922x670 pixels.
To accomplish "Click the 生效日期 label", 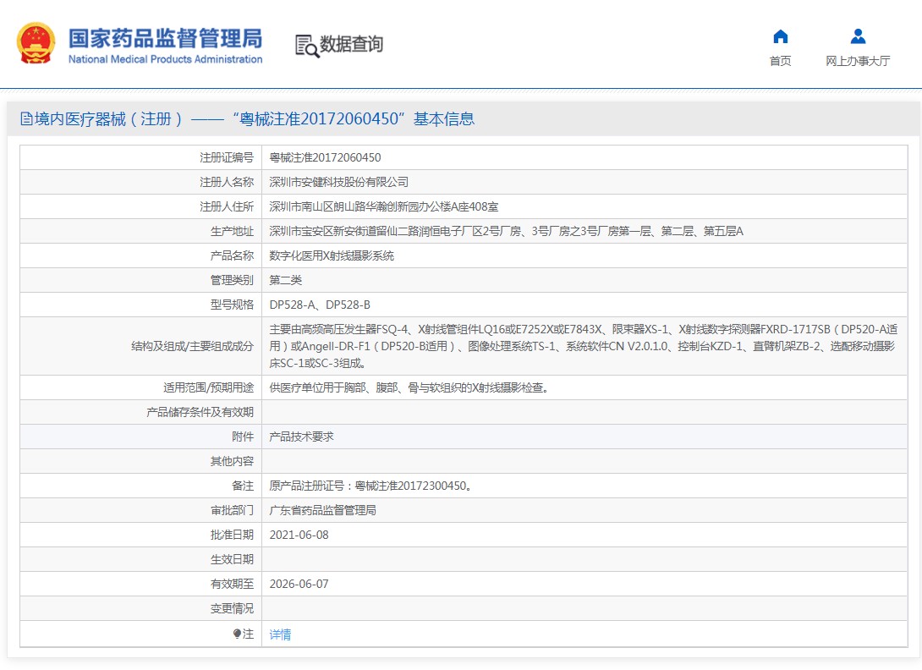I will 232,559.
